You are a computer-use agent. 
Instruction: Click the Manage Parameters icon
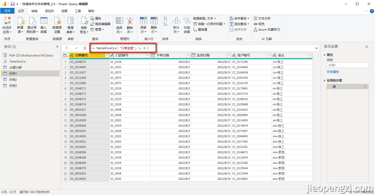pyautogui.click(x=70, y=20)
